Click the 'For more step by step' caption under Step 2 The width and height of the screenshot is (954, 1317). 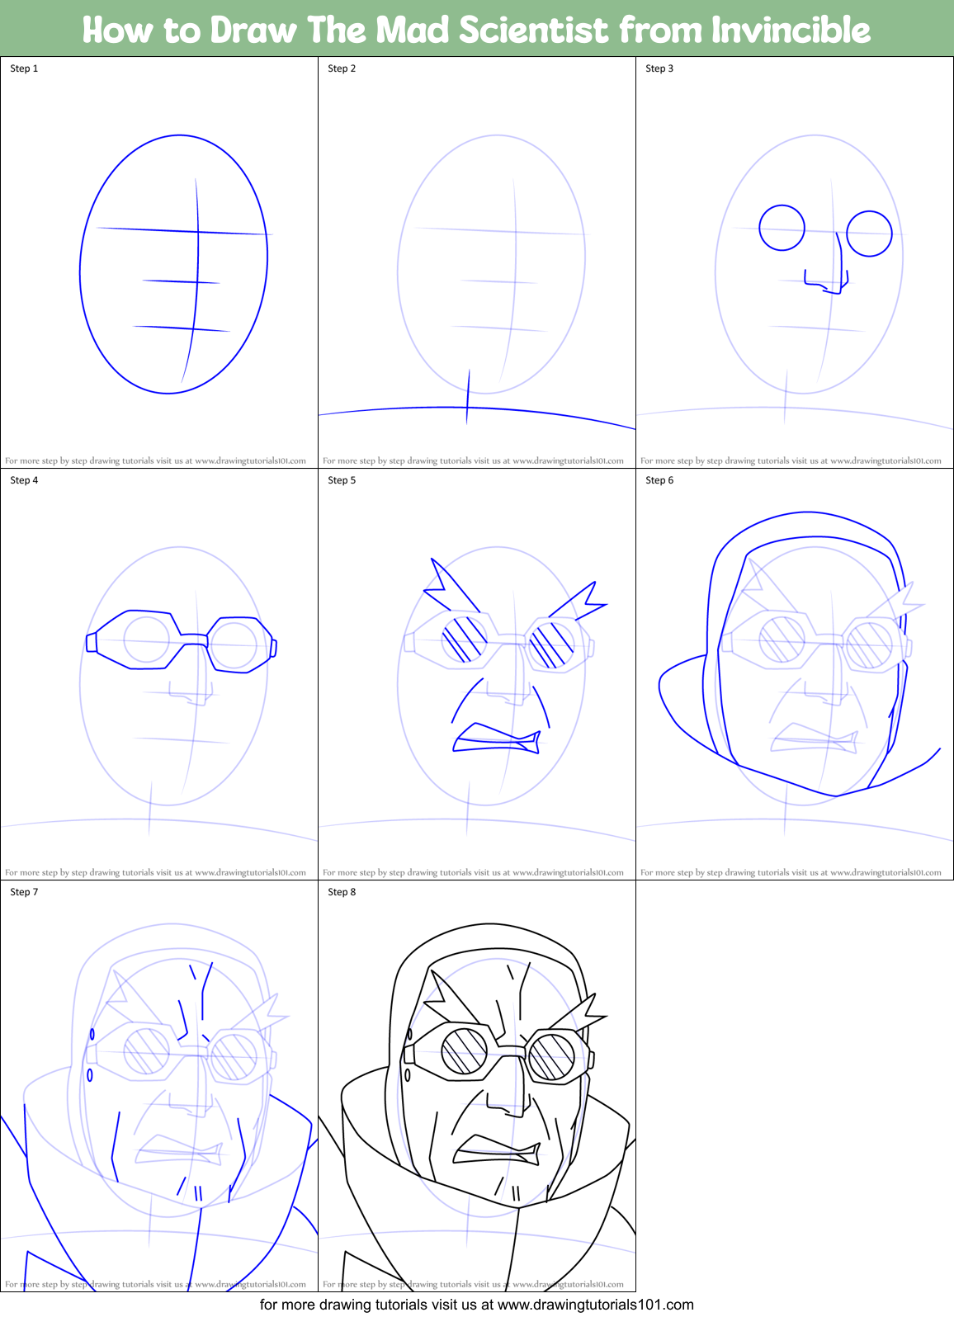[x=473, y=461]
